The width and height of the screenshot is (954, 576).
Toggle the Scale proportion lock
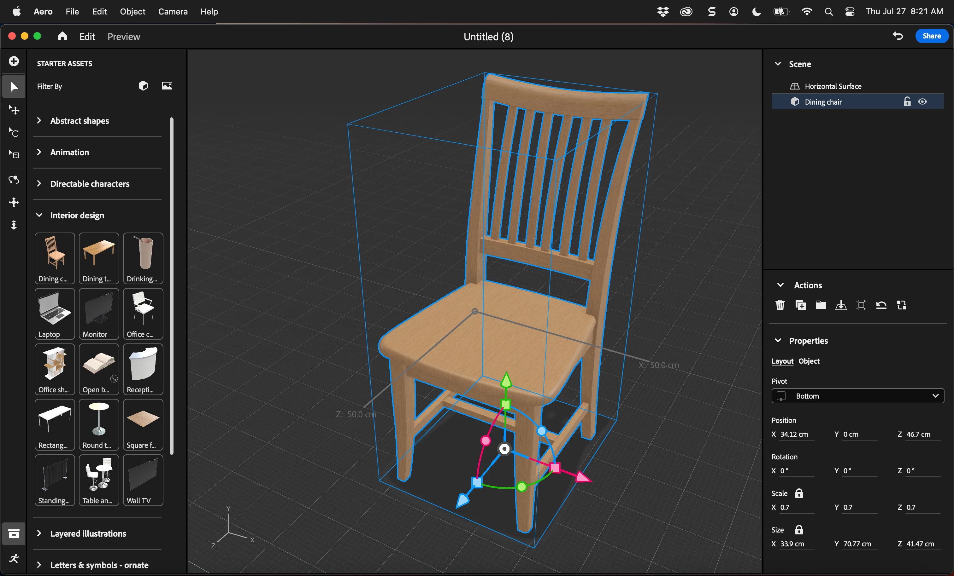pos(799,493)
